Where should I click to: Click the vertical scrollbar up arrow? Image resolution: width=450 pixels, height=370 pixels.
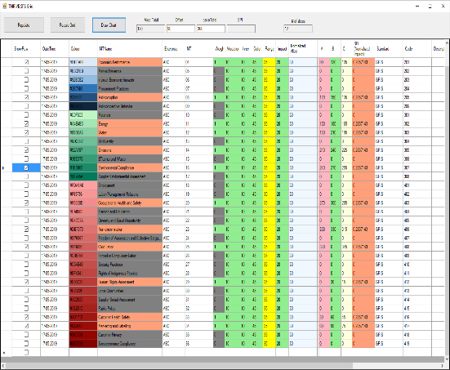pyautogui.click(x=447, y=42)
